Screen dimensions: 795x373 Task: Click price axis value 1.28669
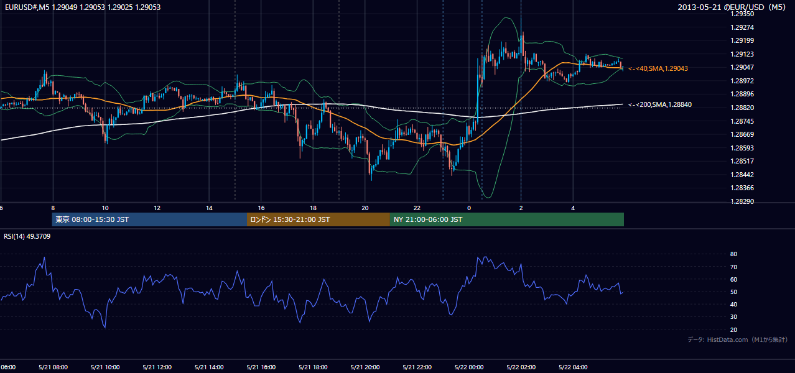(x=742, y=134)
